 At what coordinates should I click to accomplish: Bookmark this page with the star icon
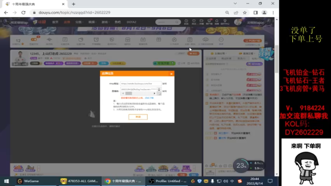(245, 13)
